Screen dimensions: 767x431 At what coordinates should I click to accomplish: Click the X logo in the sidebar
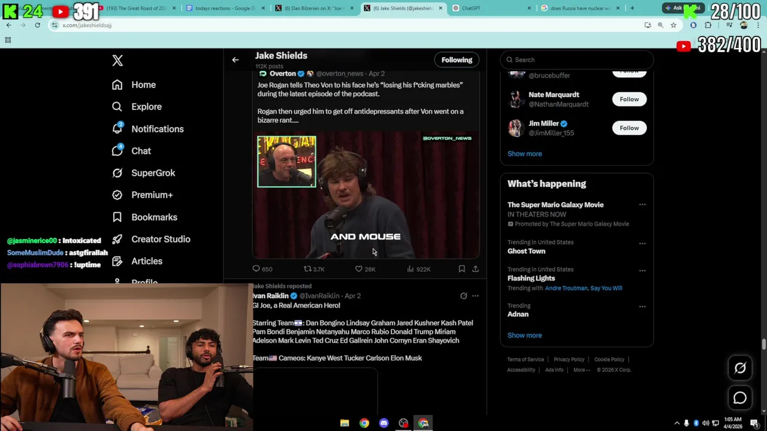(117, 60)
